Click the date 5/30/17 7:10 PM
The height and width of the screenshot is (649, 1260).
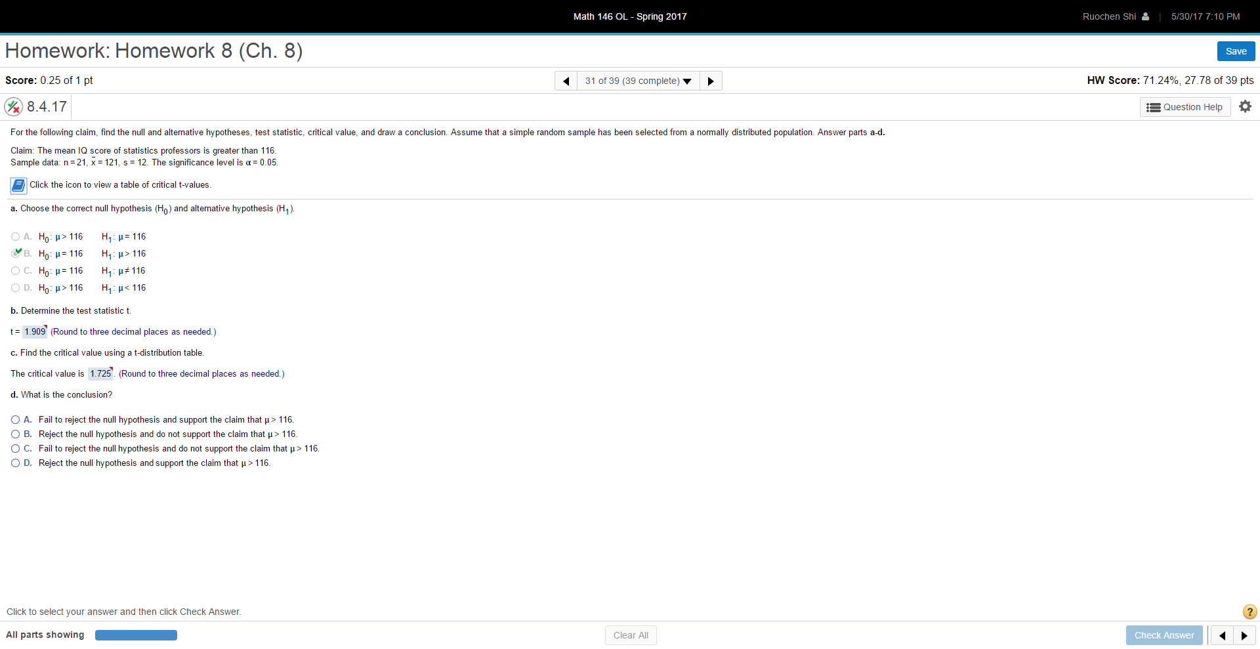point(1206,16)
